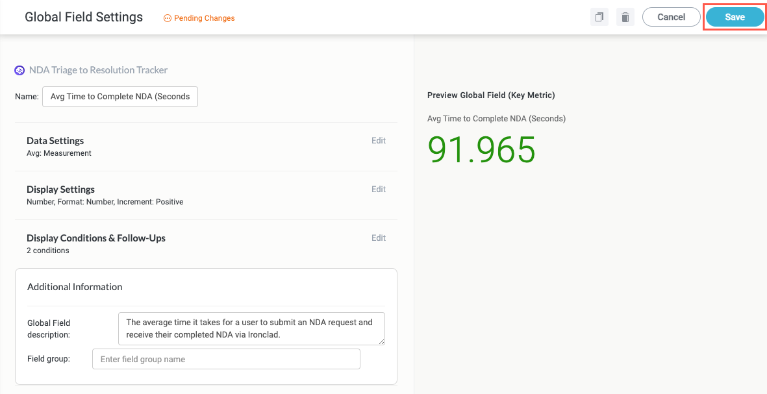Focus the Field group name input
The height and width of the screenshot is (394, 767).
226,359
